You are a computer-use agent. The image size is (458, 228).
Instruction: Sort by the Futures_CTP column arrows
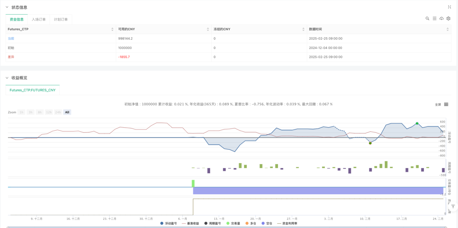tap(112, 29)
